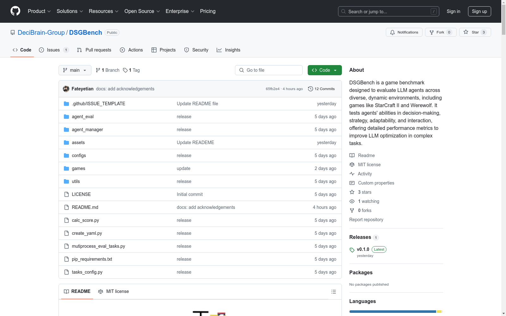The height and width of the screenshot is (316, 506).
Task: Open the README outline list icon
Action: [x=334, y=292]
